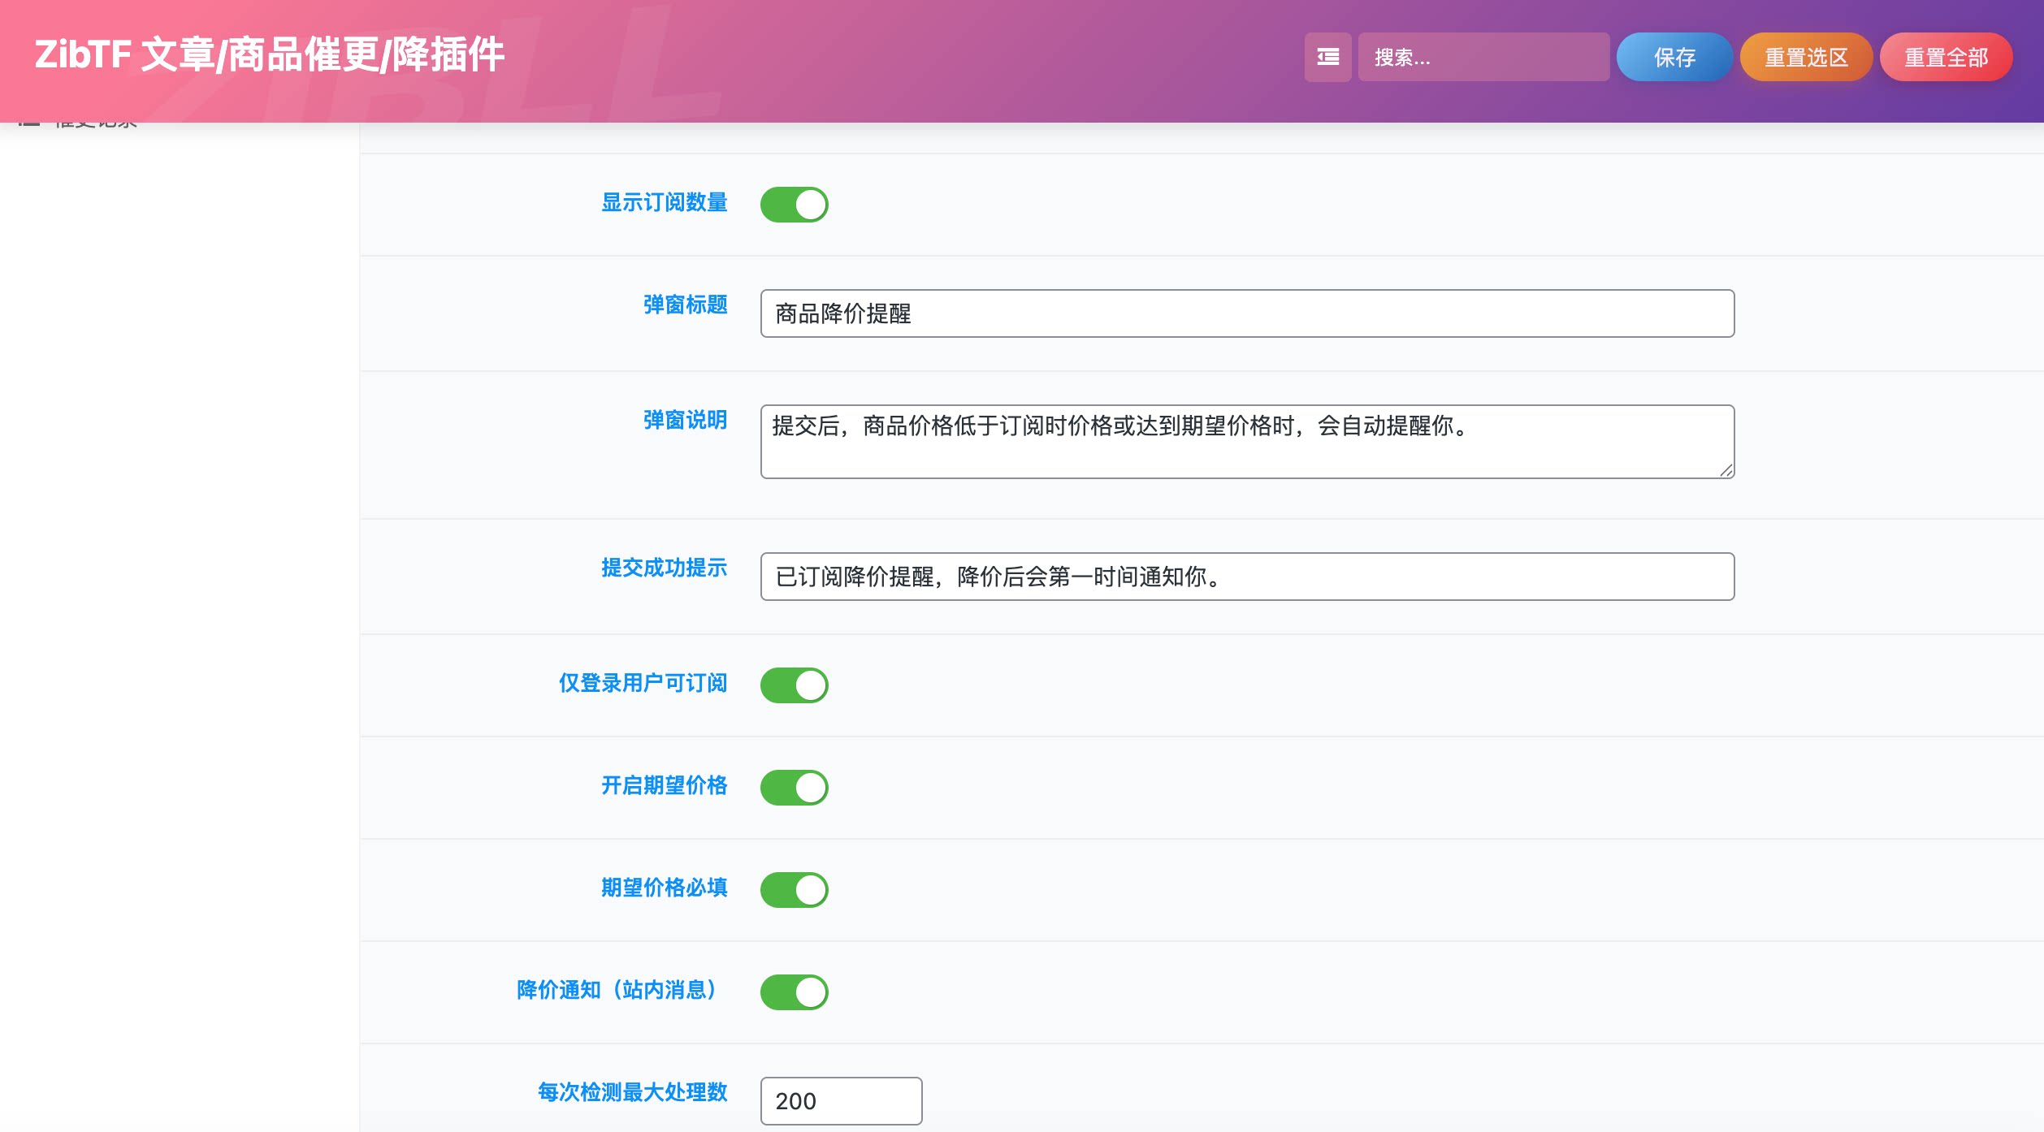Click the 弹窗标题 title input box

pyautogui.click(x=1245, y=313)
